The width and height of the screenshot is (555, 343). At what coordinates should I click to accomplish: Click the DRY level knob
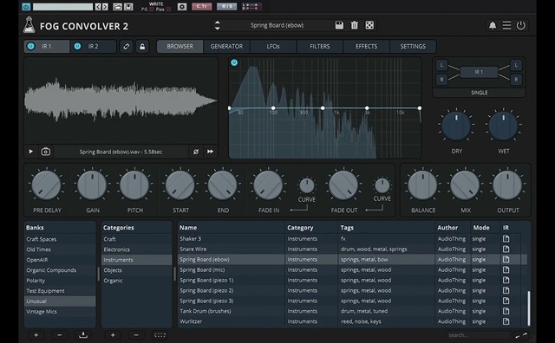click(456, 126)
